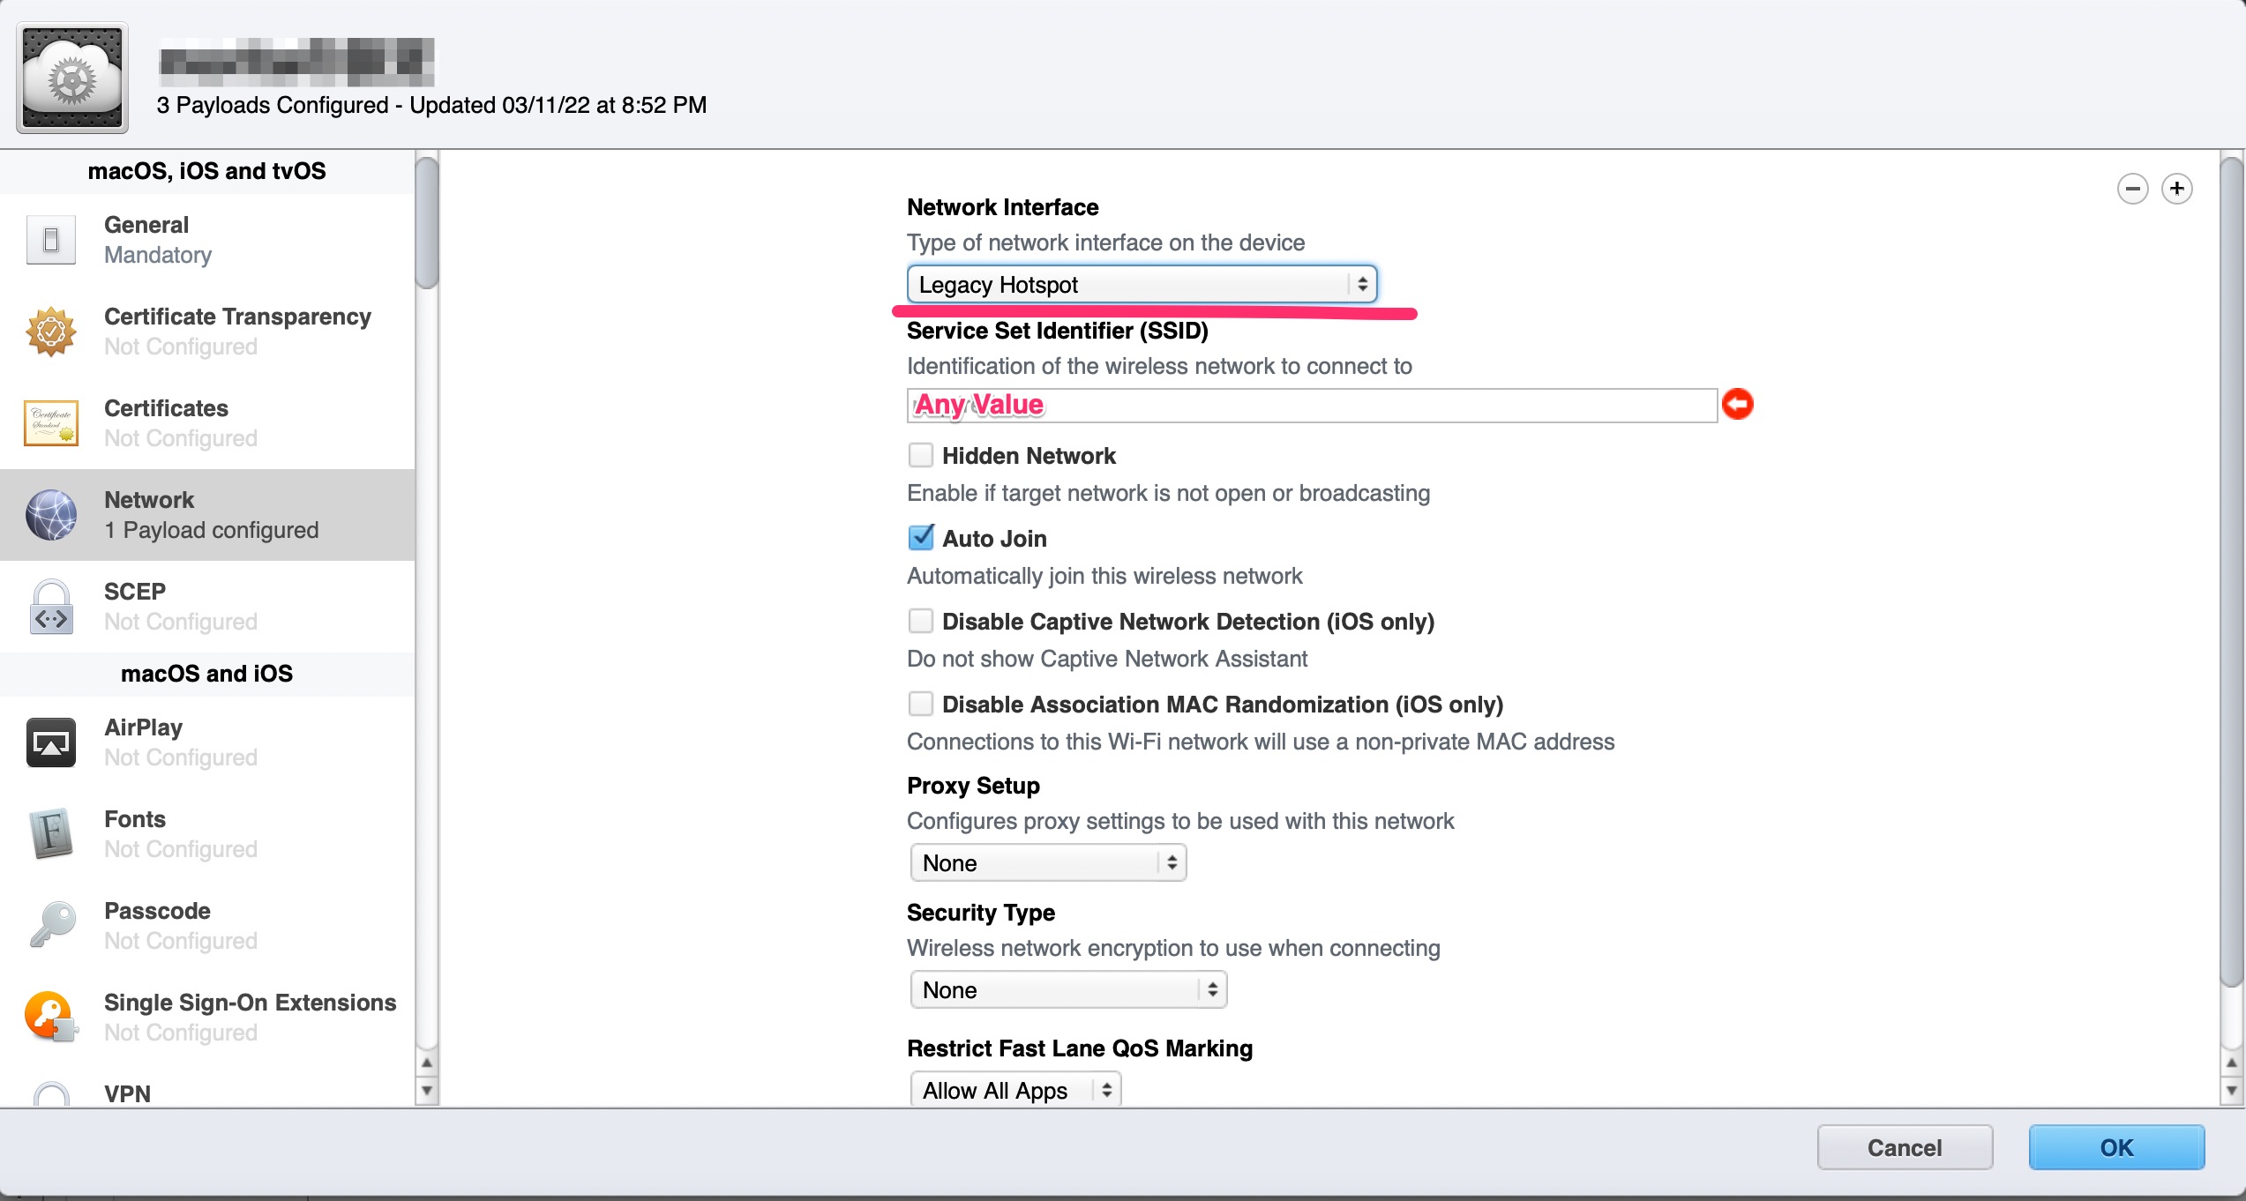2246x1201 pixels.
Task: Click the plus add payload icon
Action: coord(2176,189)
